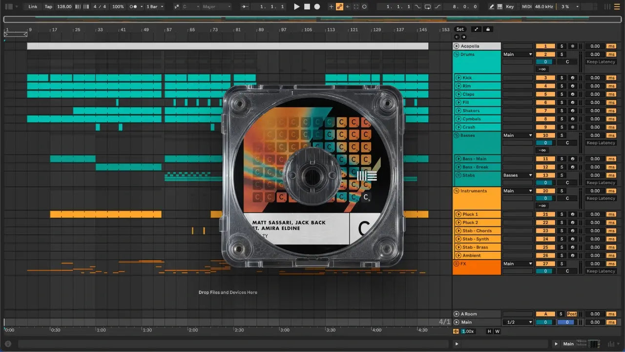Open the quantization 1 Bar dropdown

pos(154,7)
